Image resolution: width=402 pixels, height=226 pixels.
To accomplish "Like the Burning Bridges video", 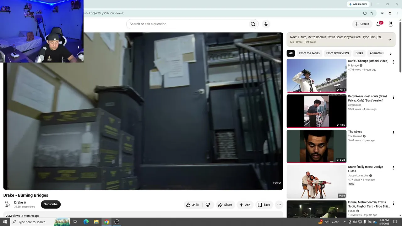I will point(193,205).
